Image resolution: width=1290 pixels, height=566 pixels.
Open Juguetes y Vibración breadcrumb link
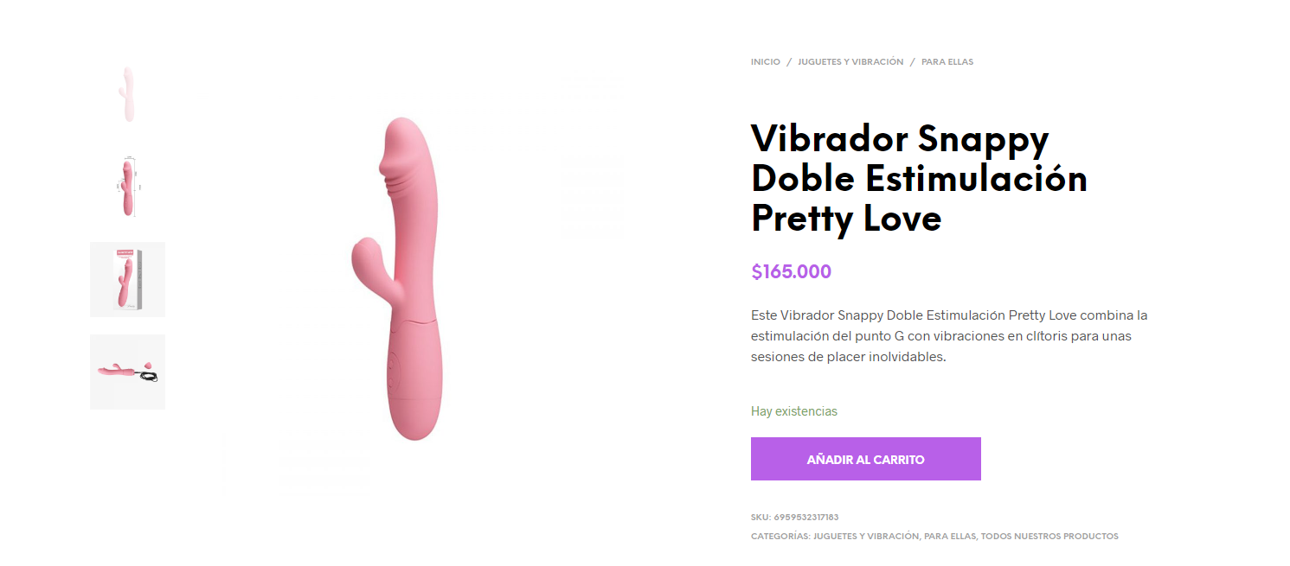[850, 62]
